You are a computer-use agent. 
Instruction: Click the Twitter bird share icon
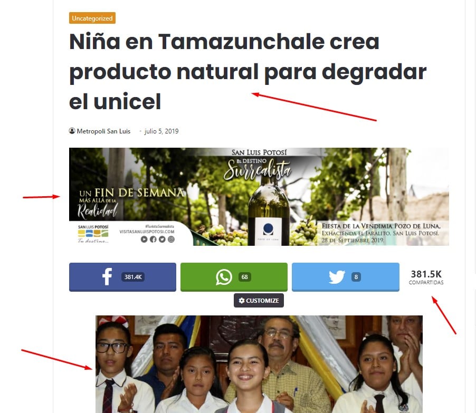pos(337,277)
